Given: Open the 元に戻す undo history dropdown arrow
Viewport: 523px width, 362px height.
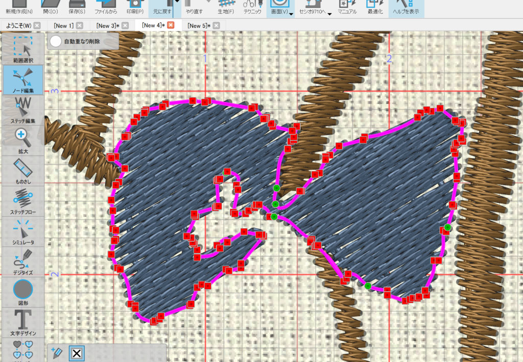Looking at the screenshot, I should 177,3.
